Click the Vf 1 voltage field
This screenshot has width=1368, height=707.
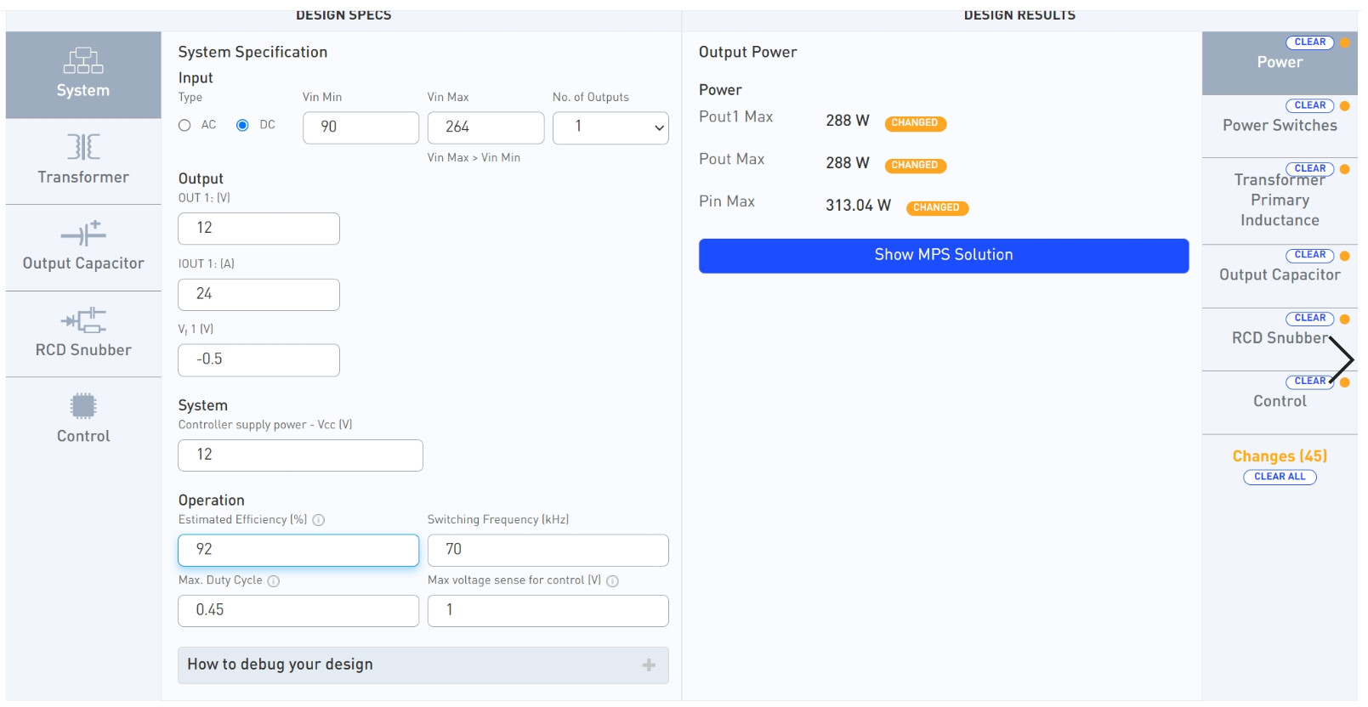(258, 360)
